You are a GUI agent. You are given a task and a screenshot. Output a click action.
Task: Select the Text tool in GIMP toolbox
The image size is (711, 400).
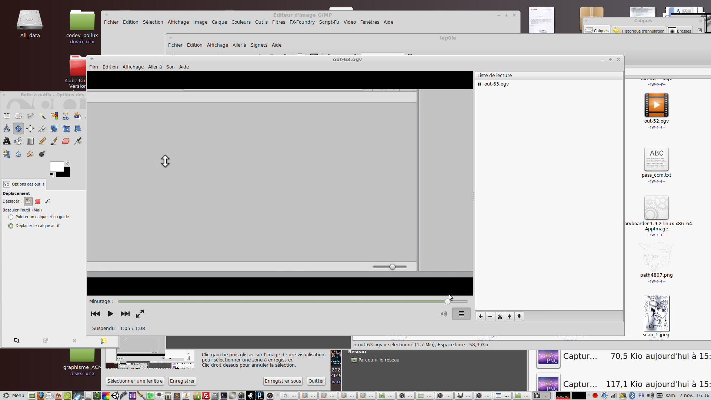7,141
